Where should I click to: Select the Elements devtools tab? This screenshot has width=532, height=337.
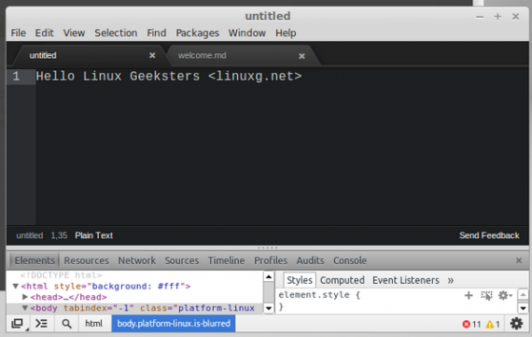tap(35, 260)
